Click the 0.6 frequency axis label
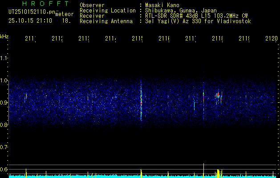The image size is (280, 178). tap(4, 169)
